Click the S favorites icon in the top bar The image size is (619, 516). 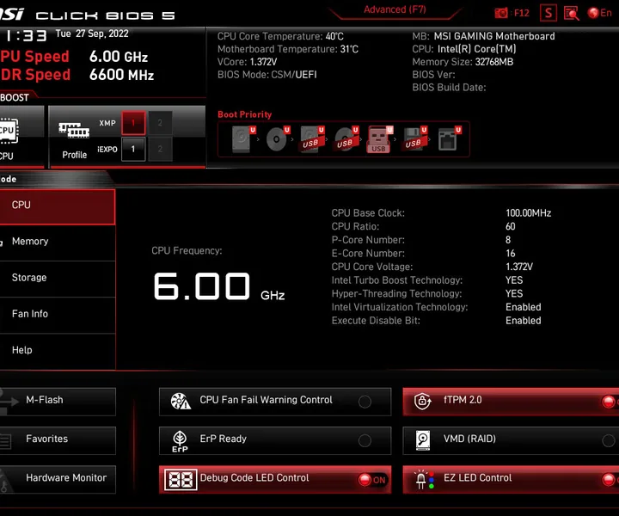point(549,13)
